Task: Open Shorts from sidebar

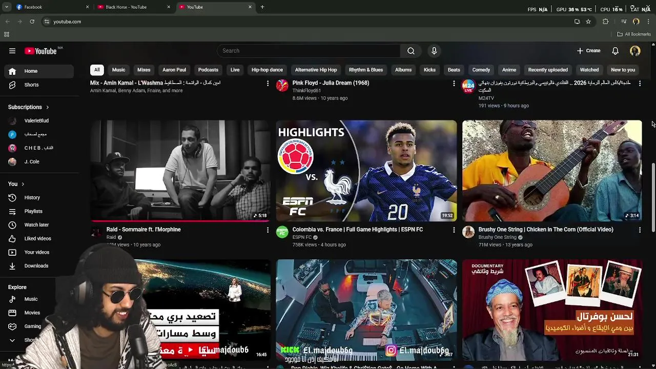Action: coord(40,85)
